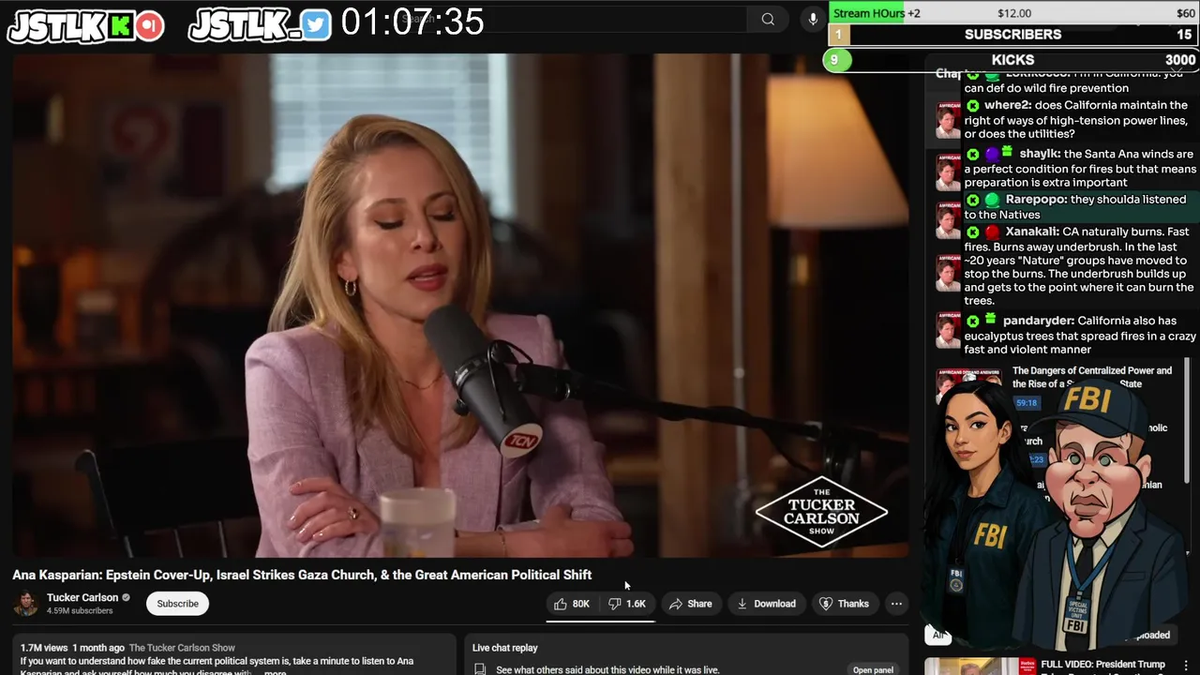This screenshot has height=675, width=1200.
Task: Click the 4.59M subscribers count
Action: (80, 611)
